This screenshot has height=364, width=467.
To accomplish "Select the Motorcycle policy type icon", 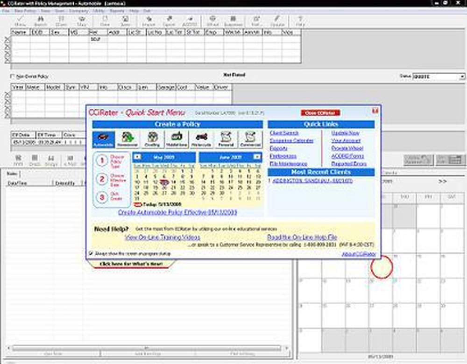I will pos(201,139).
